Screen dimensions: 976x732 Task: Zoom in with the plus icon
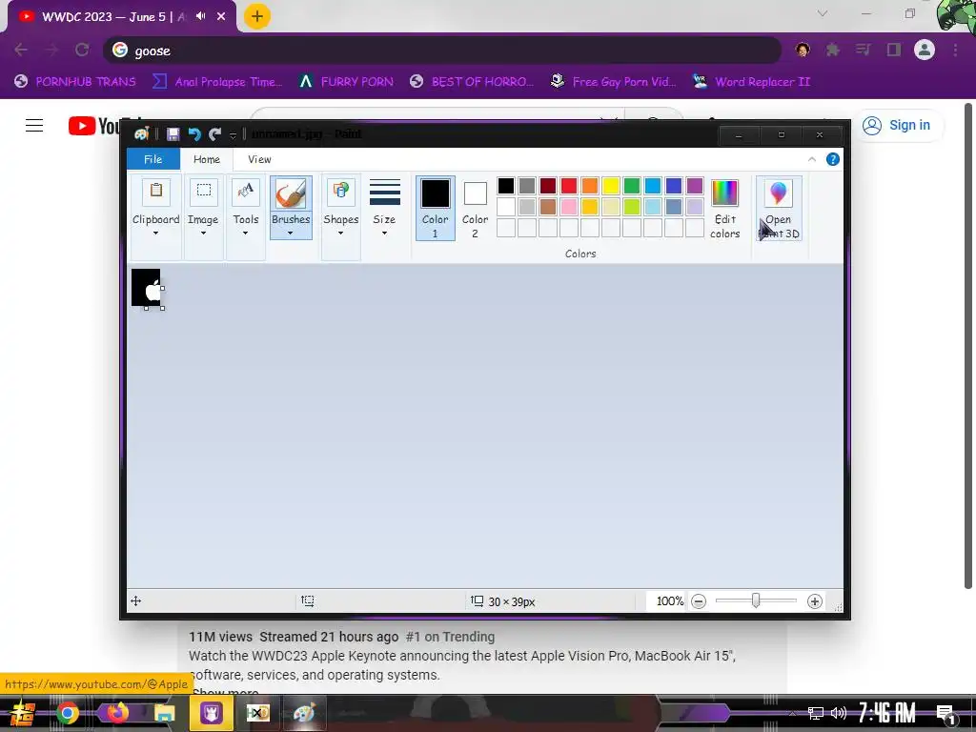click(x=814, y=601)
